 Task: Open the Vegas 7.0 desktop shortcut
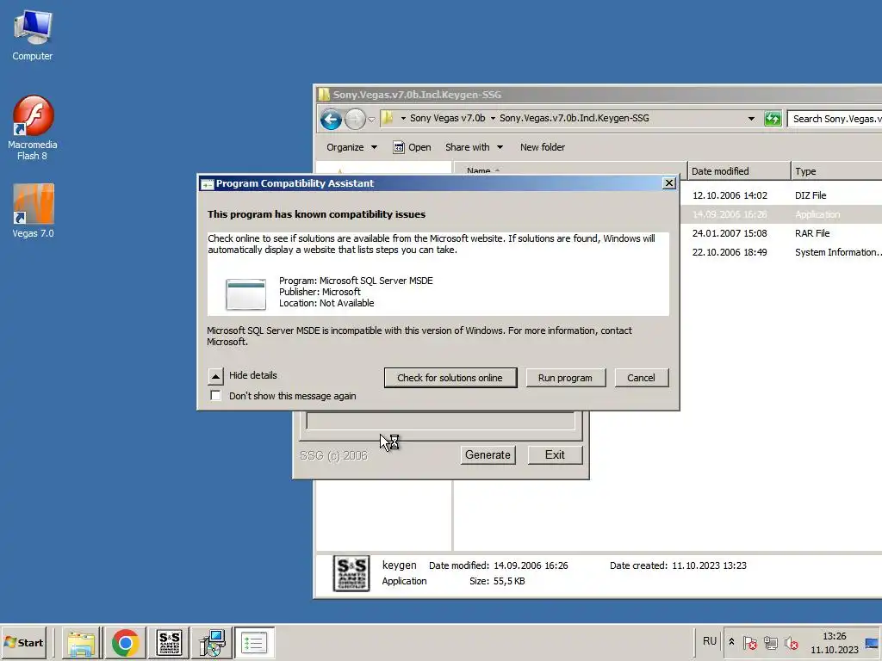[x=34, y=211]
